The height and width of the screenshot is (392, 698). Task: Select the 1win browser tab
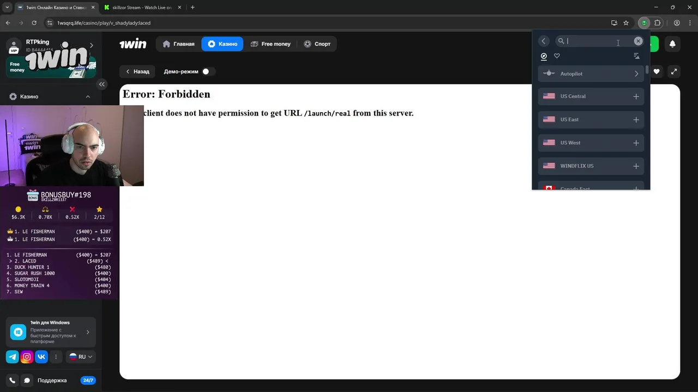[x=56, y=8]
